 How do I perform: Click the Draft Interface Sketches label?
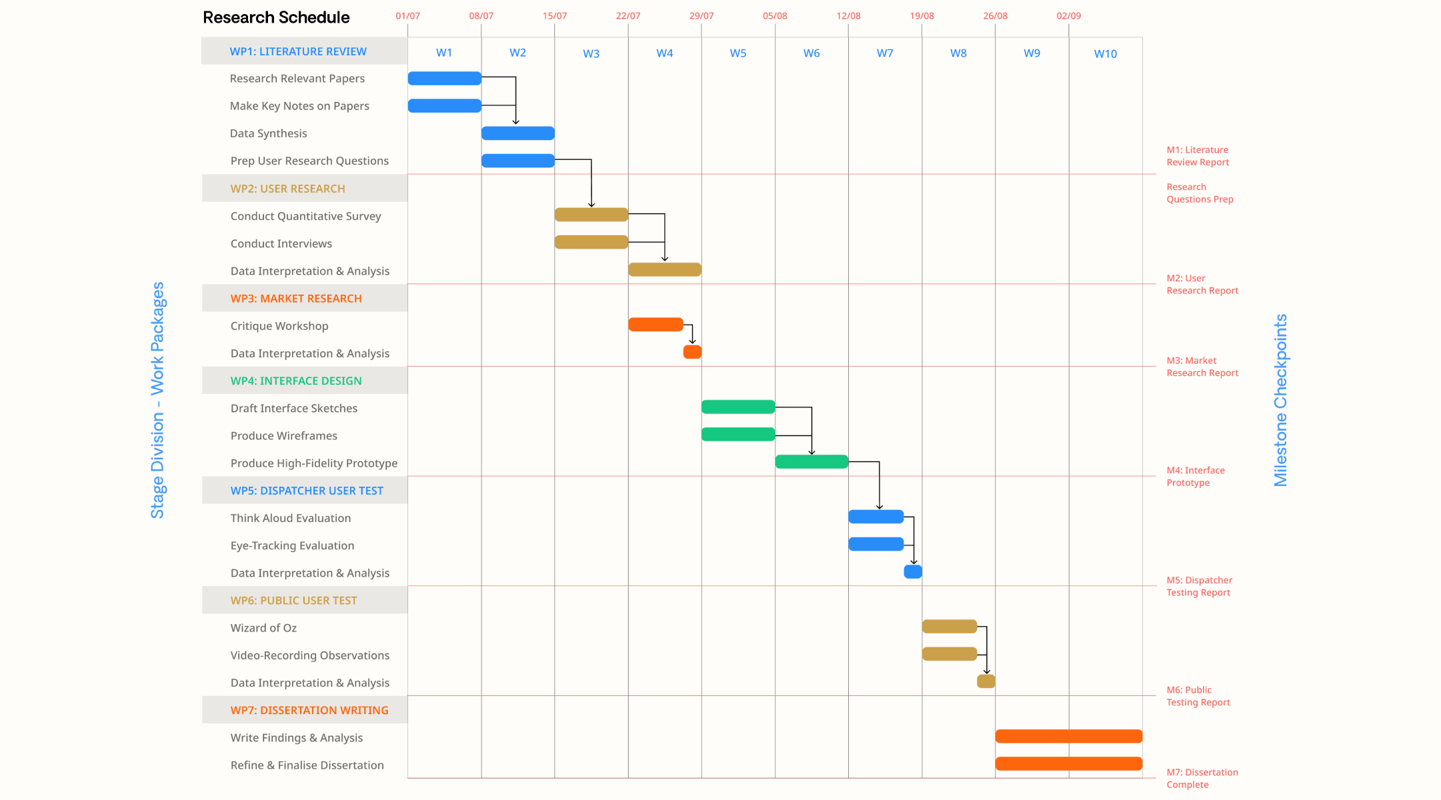(x=294, y=408)
